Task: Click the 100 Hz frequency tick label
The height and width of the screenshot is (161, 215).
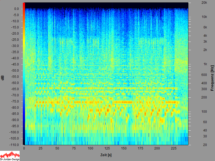Action: (205, 112)
